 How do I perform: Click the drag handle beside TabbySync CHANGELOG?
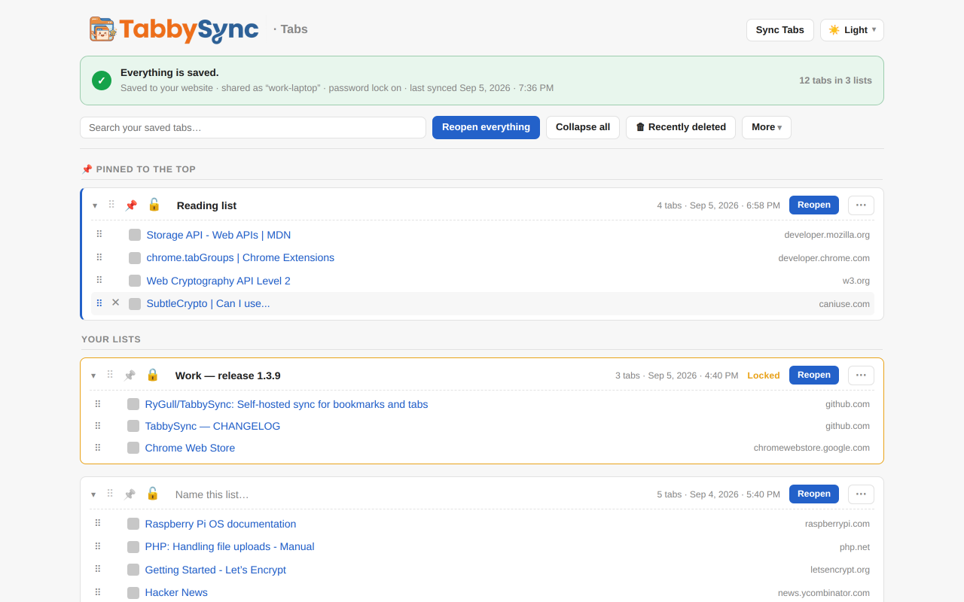[x=98, y=426]
